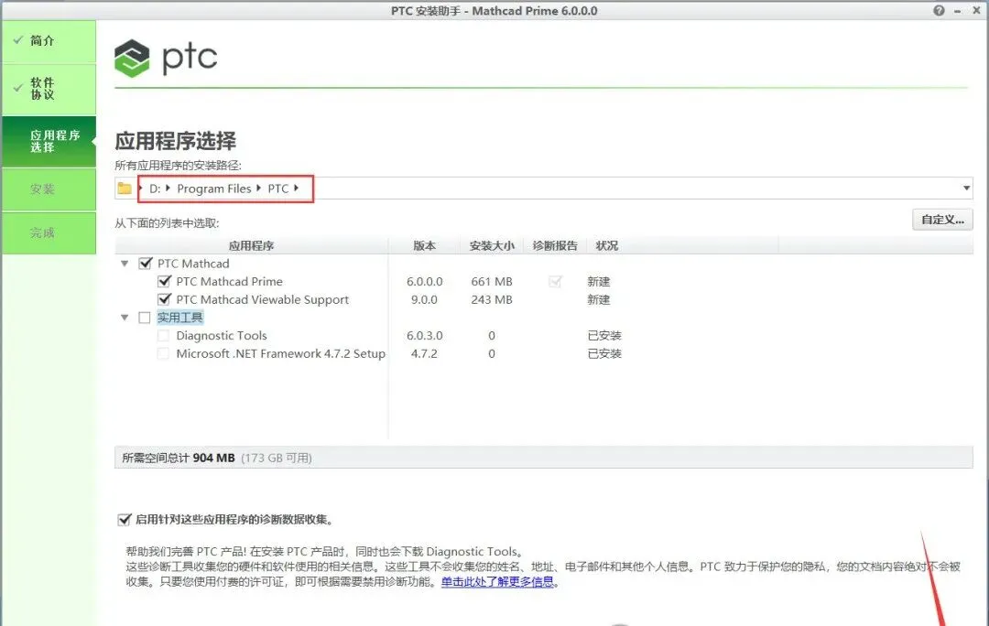Disable 启用针对这些应用程序的诊断数据收集 checkbox
The height and width of the screenshot is (626, 989).
pos(125,520)
